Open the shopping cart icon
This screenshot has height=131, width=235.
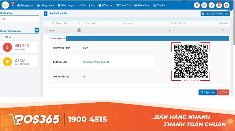tap(197, 5)
